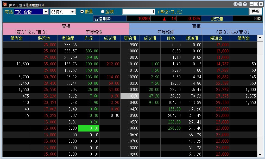Click the change percentage 0.13%
This screenshot has width=265, height=159.
coord(194,18)
